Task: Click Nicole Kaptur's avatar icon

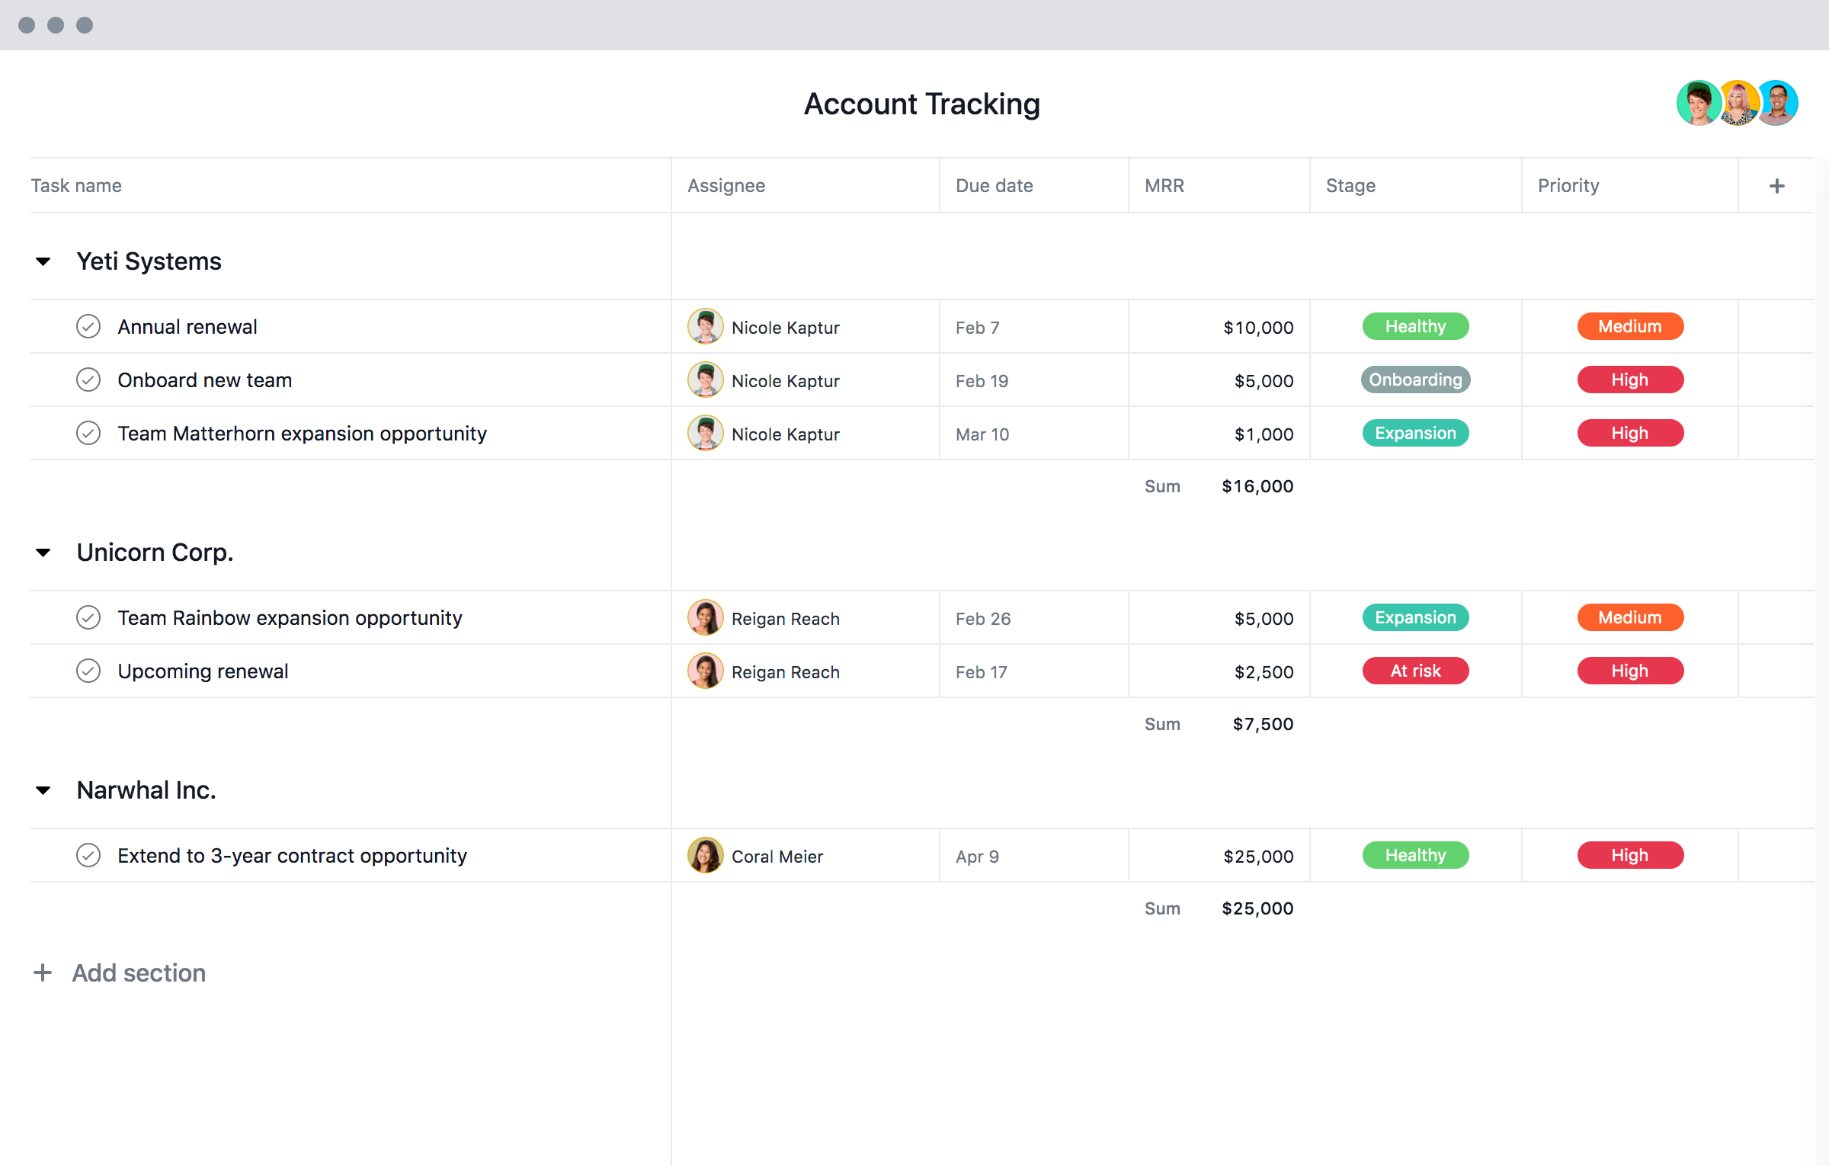Action: click(705, 325)
